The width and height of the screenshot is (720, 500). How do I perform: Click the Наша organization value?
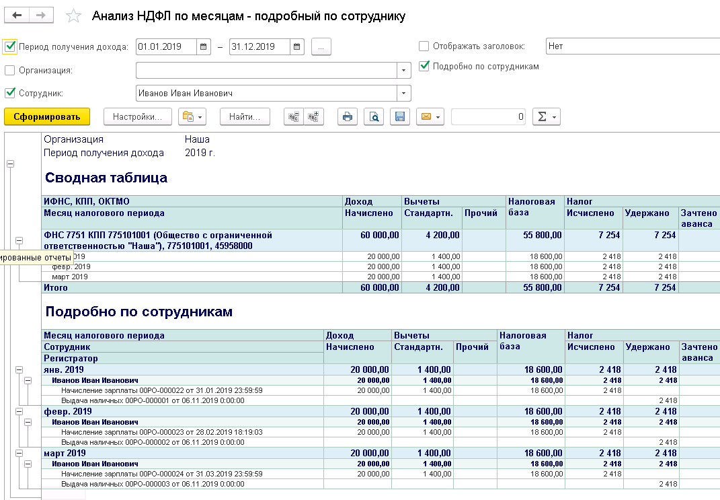pos(197,139)
